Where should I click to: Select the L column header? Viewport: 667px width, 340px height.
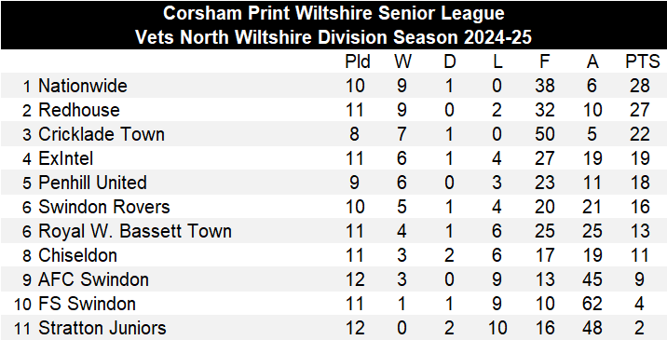coord(497,62)
